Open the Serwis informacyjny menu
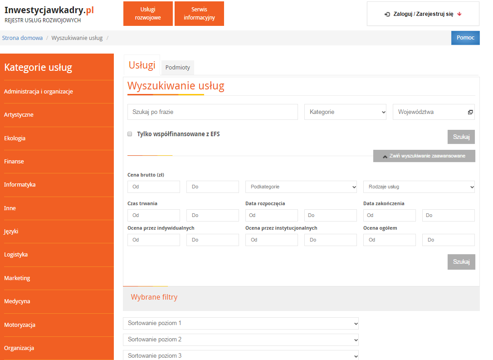The image size is (493, 360). (x=199, y=14)
